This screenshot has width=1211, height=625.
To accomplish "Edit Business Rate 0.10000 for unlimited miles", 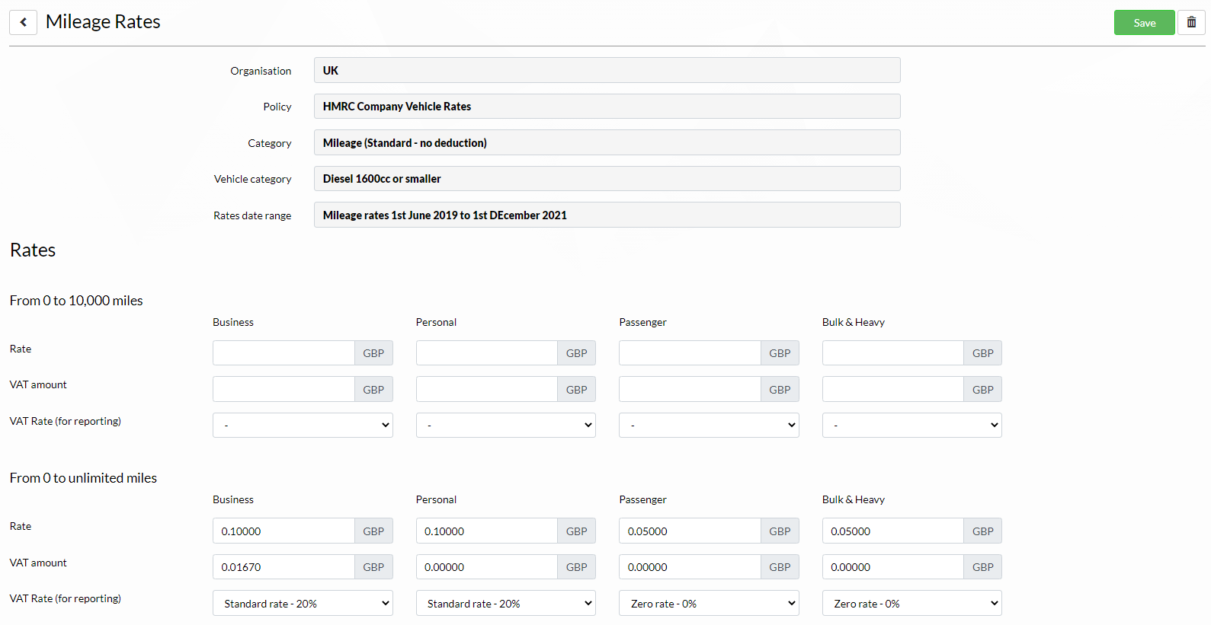I will point(284,531).
